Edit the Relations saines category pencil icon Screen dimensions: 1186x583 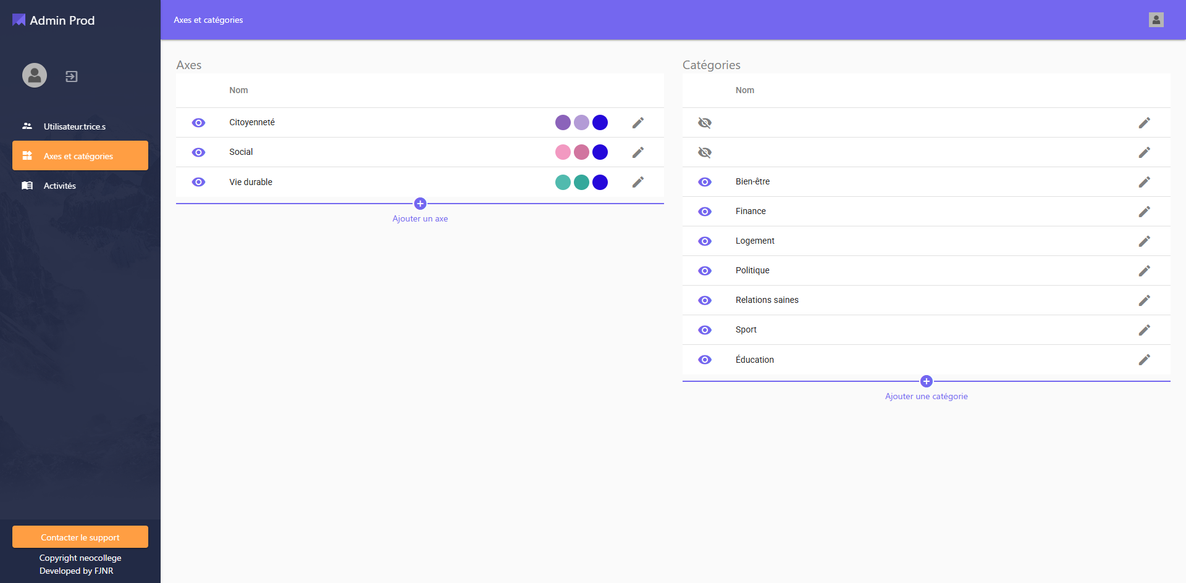[1145, 300]
